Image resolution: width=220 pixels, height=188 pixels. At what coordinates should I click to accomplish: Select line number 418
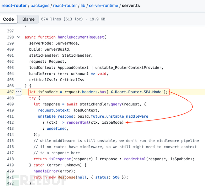point(10,159)
